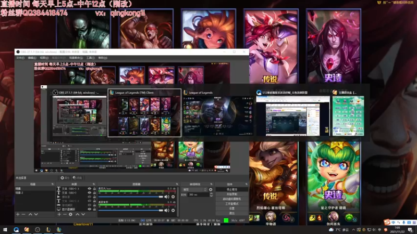Screen dimensions: 417x234
Task: Click the studio mode button
Action: (x=231, y=204)
